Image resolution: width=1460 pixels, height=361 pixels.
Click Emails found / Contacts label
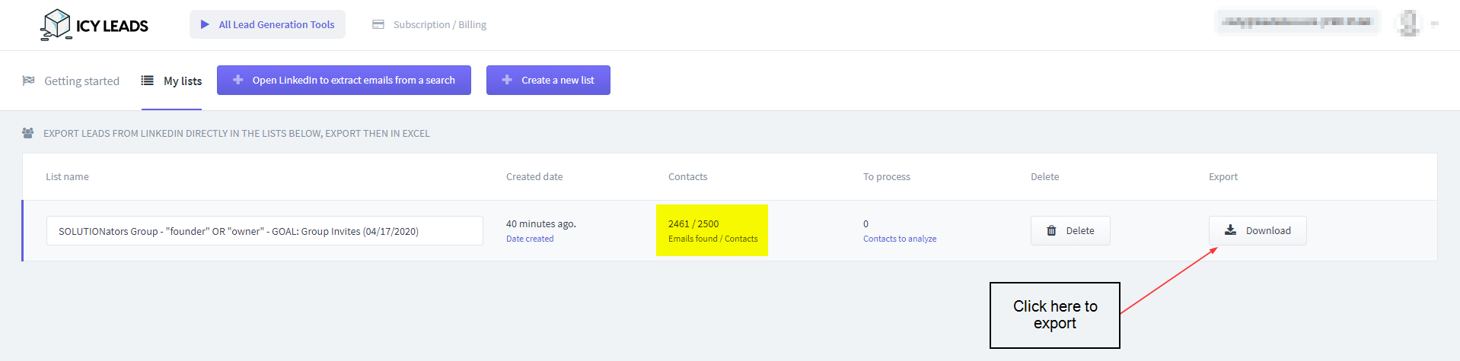click(x=713, y=239)
